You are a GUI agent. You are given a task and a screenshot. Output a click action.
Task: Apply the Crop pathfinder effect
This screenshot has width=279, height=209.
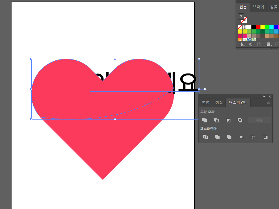[x=241, y=137]
